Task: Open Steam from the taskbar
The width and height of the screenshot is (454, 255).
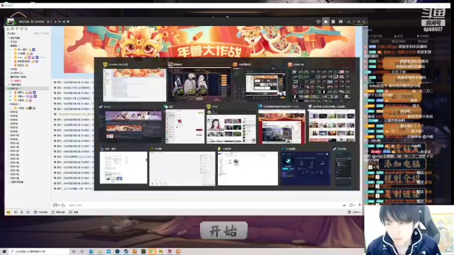Action: (x=126, y=252)
